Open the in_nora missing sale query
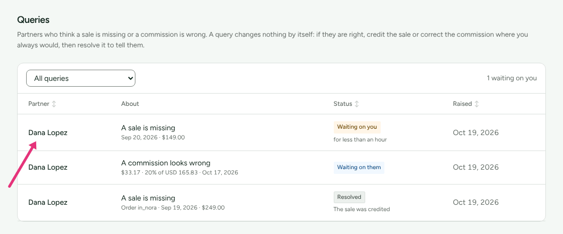The height and width of the screenshot is (234, 563). [148, 198]
